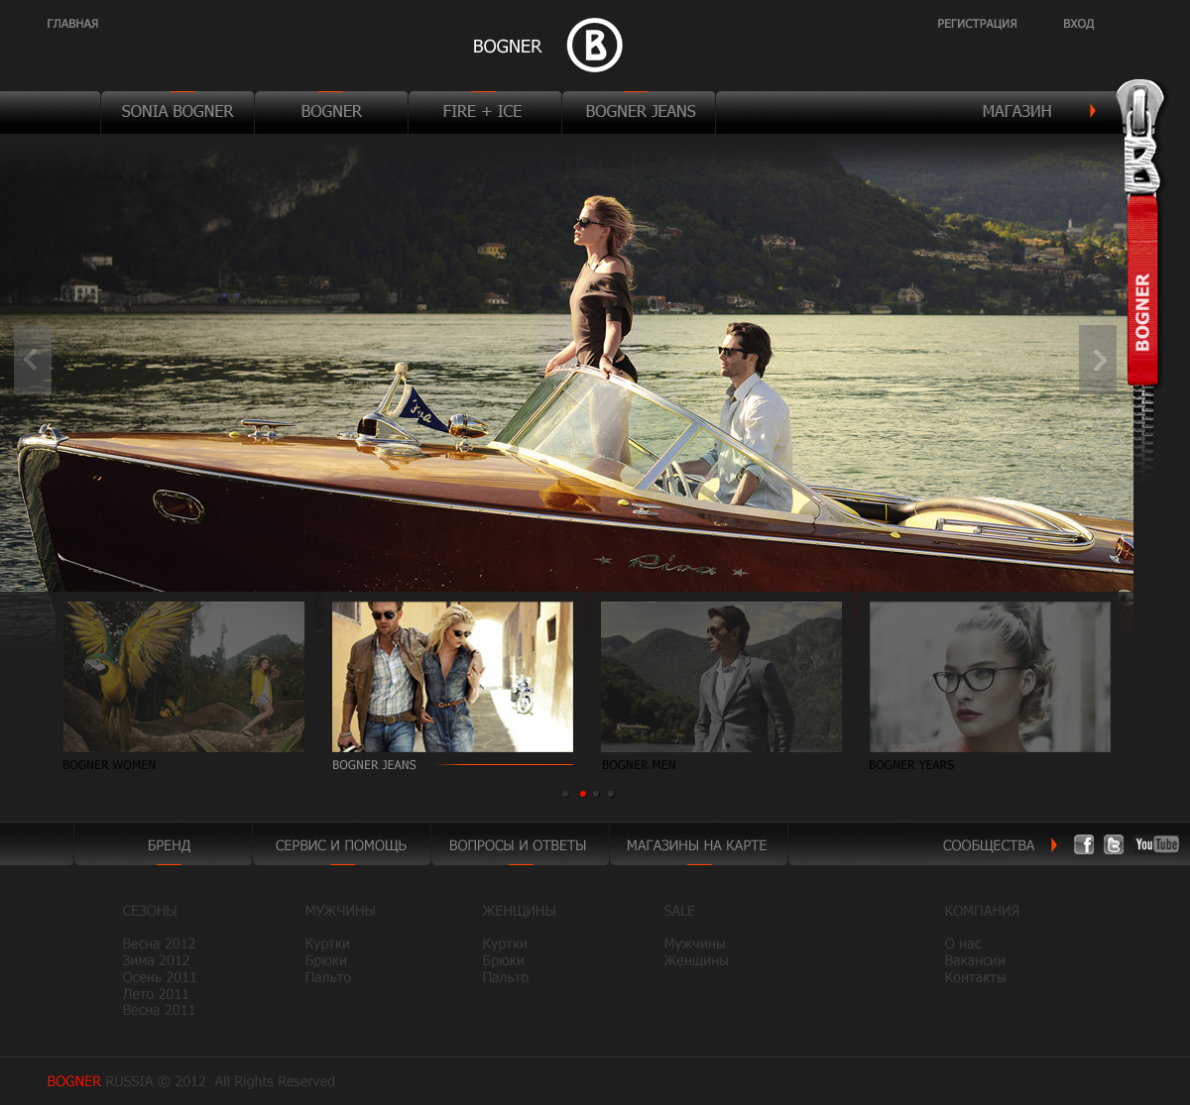Viewport: 1190px width, 1105px height.
Task: Click the ЖЕНЩИНЫ column heading
Action: point(519,911)
